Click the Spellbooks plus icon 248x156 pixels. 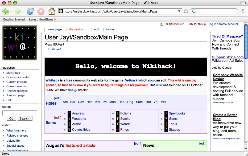[x=166, y=113]
